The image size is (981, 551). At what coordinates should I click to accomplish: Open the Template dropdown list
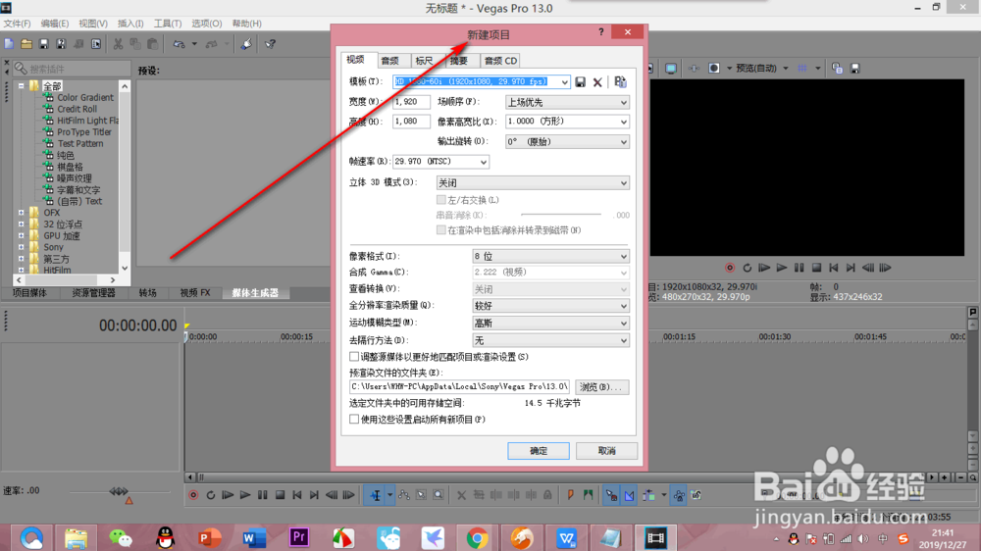click(x=564, y=82)
